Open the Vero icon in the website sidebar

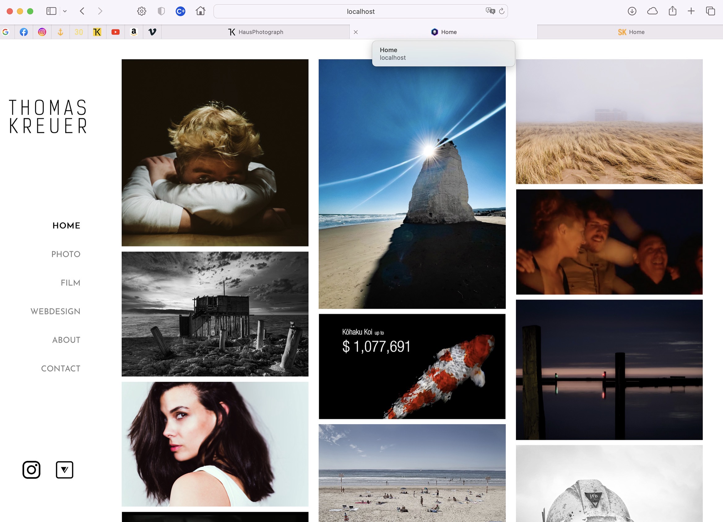coord(64,470)
